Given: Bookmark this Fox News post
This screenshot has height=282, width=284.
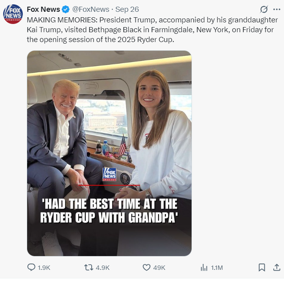Looking at the screenshot, I should click(x=262, y=267).
